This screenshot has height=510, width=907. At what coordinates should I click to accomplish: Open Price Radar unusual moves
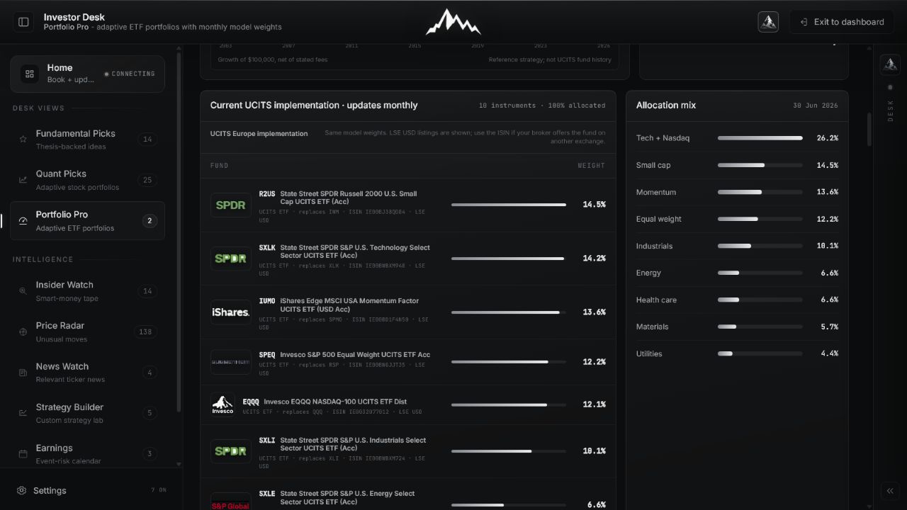[87, 331]
